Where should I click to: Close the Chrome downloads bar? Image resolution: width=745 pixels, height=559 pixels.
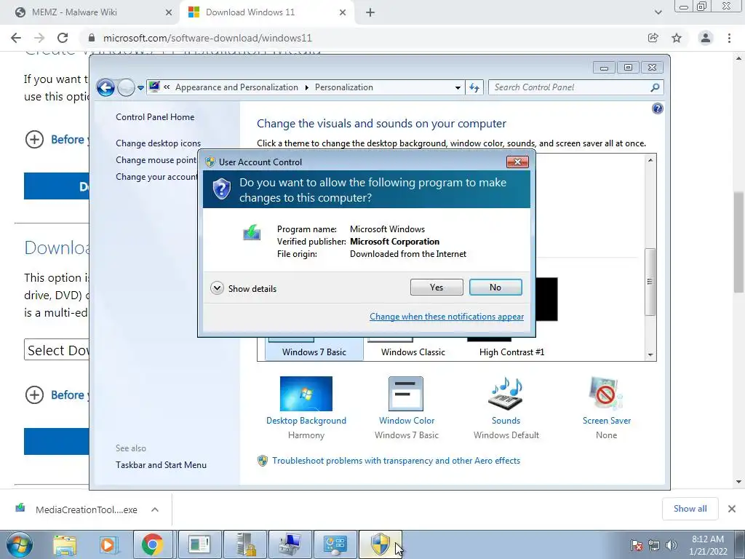pyautogui.click(x=732, y=509)
